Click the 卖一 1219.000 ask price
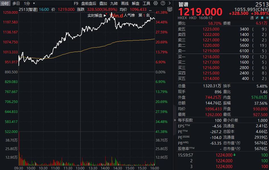This screenshot has width=269, height=170. [x=211, y=51]
